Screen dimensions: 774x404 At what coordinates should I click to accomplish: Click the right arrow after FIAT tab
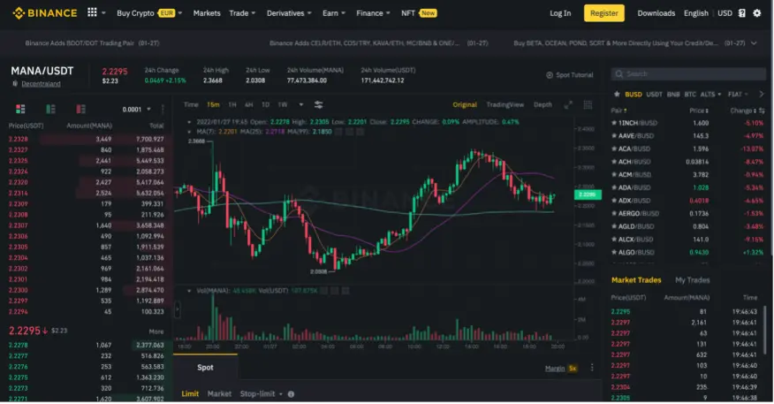(761, 95)
